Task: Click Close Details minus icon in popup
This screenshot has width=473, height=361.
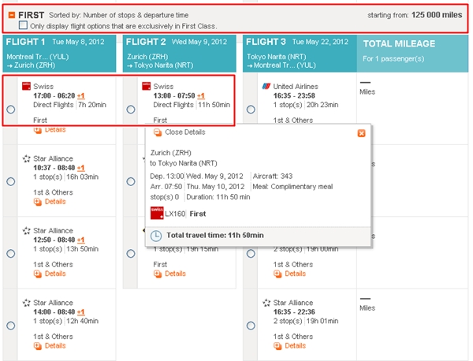Action: point(158,132)
